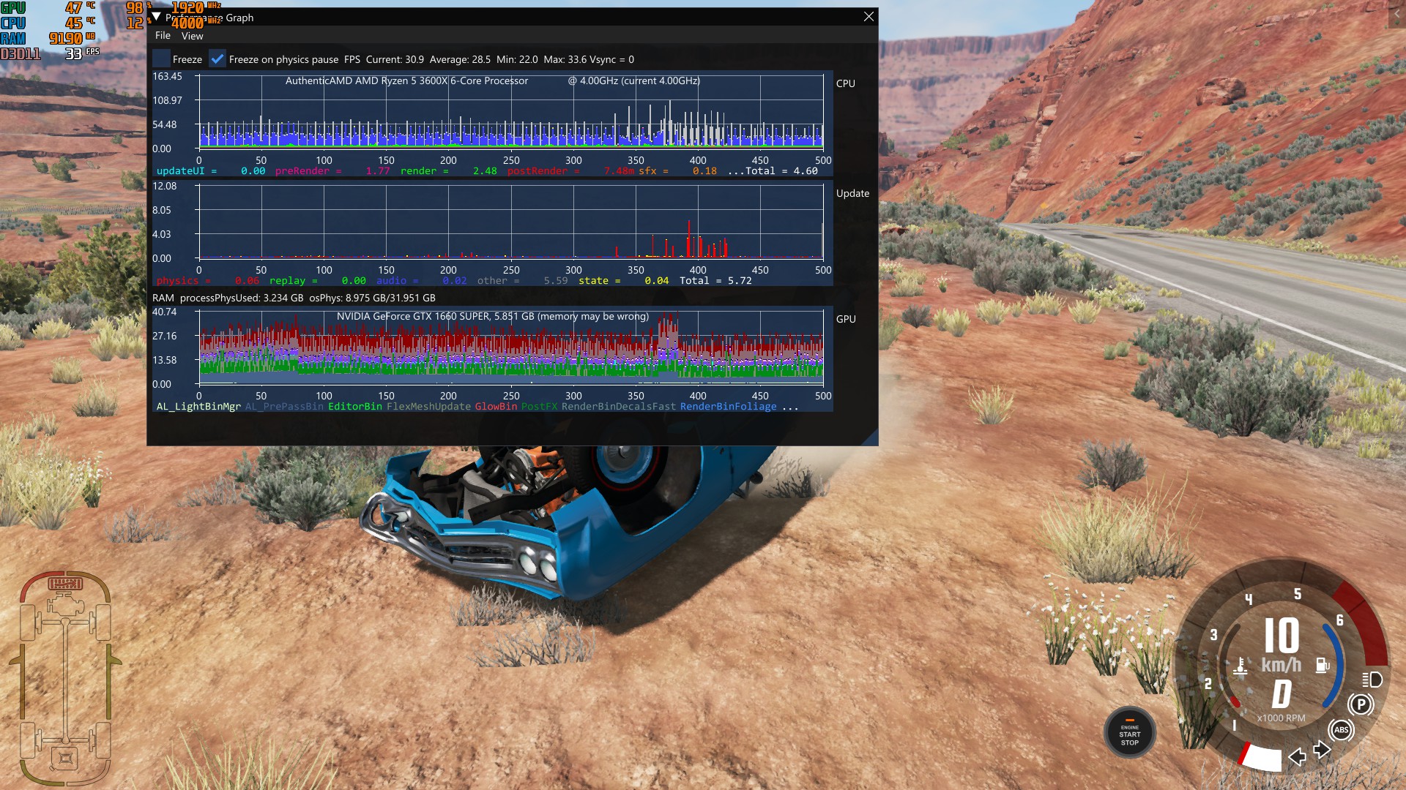
Task: Click AL_LightBinMgr legend entry
Action: (198, 407)
